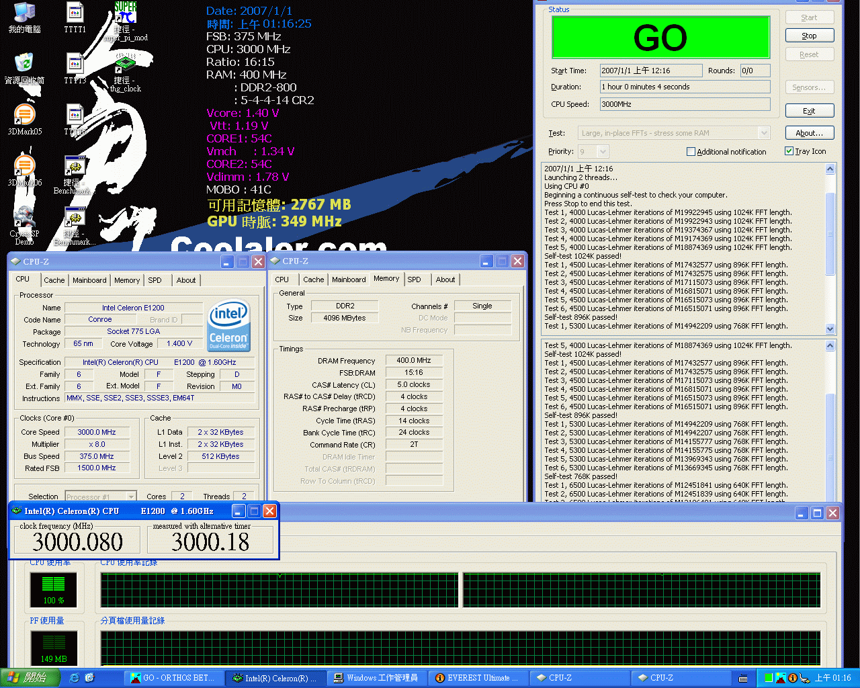Launch Internet Explorer from quick launch
This screenshot has width=860, height=688.
pyautogui.click(x=74, y=678)
